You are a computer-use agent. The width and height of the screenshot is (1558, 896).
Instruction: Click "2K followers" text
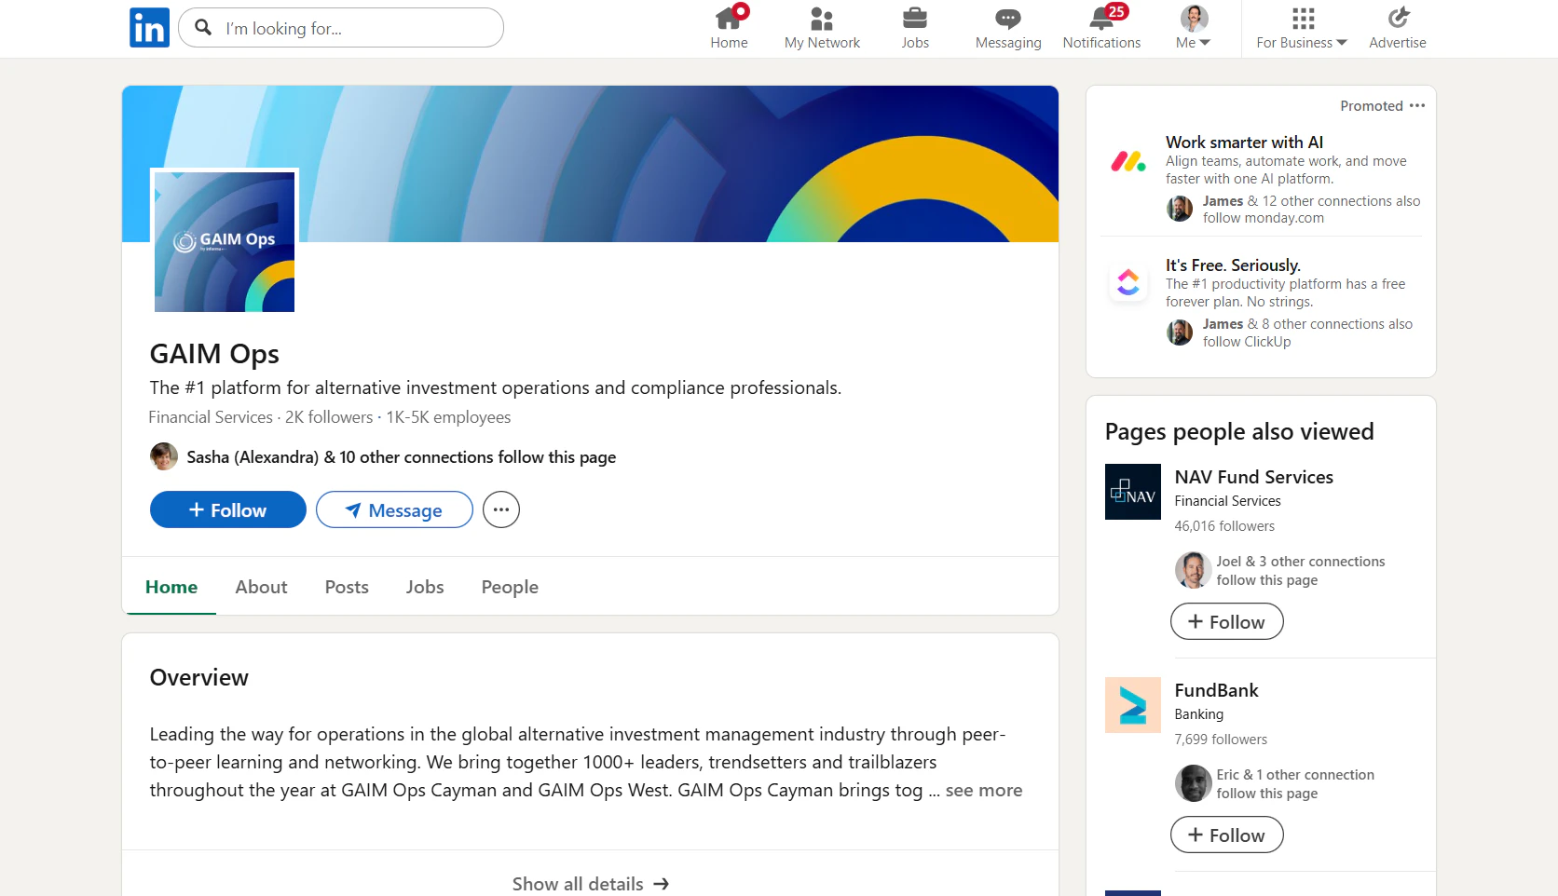329,417
